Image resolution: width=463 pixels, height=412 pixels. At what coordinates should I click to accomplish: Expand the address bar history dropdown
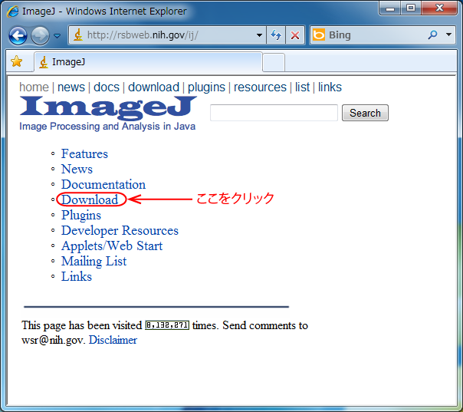point(259,35)
